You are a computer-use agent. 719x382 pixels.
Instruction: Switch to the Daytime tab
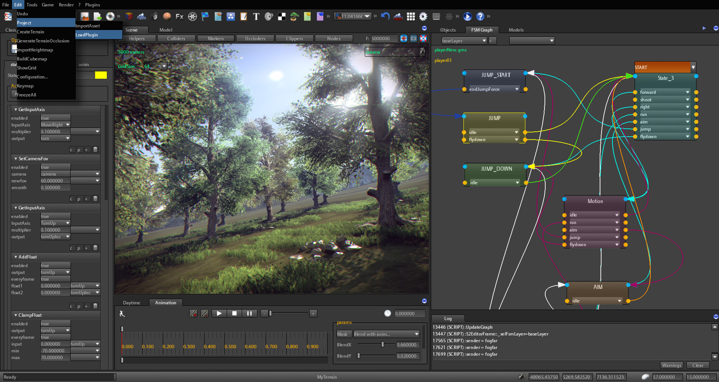[x=132, y=302]
